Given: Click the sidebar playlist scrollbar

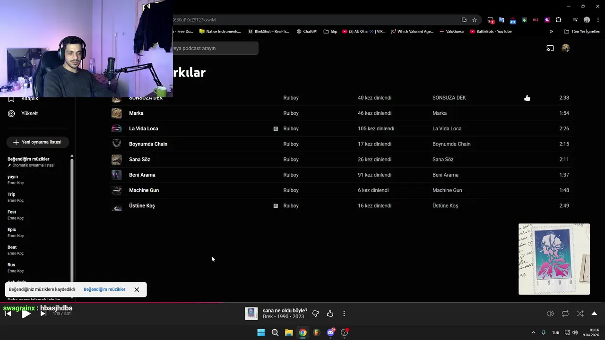Looking at the screenshot, I should 72,220.
